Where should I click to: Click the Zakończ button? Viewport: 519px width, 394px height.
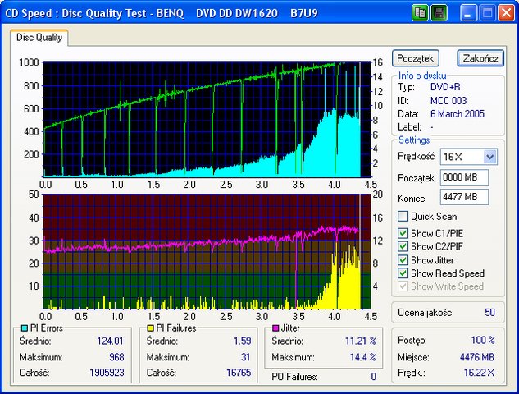(480, 58)
